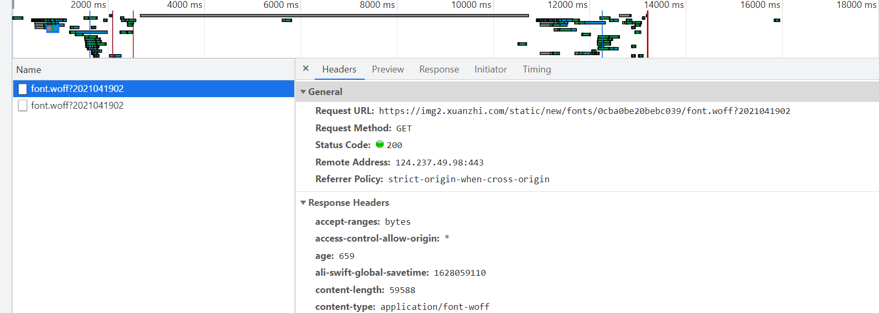Click the accept-ranges bytes value
Screen dimensions: 879x313
(397, 222)
